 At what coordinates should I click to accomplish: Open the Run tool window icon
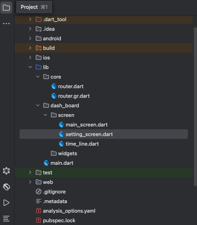[6, 203]
